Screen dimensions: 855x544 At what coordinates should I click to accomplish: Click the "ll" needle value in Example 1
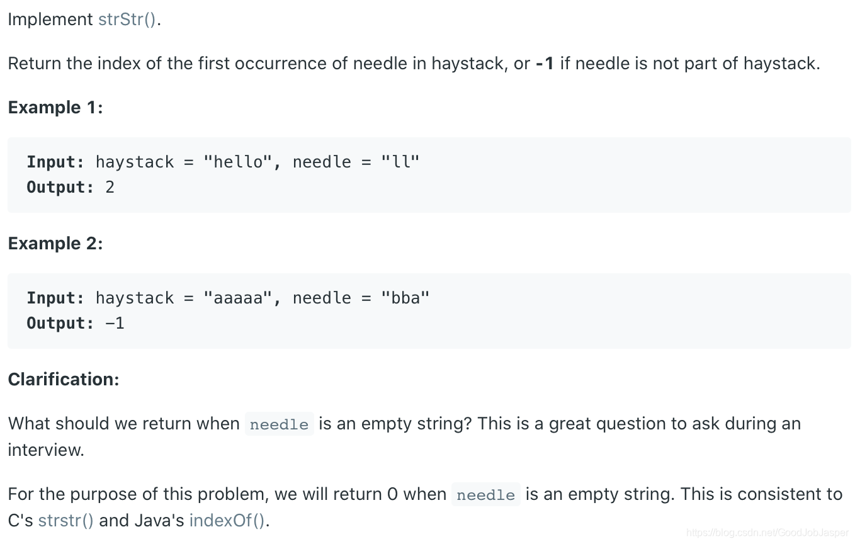(x=400, y=162)
